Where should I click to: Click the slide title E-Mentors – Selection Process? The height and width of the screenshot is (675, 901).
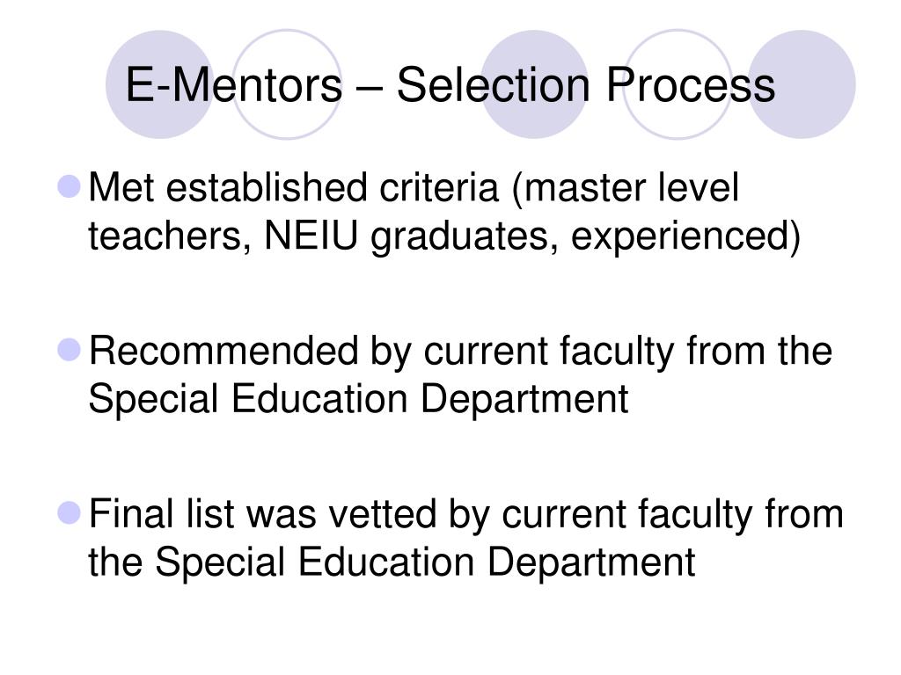point(450,85)
